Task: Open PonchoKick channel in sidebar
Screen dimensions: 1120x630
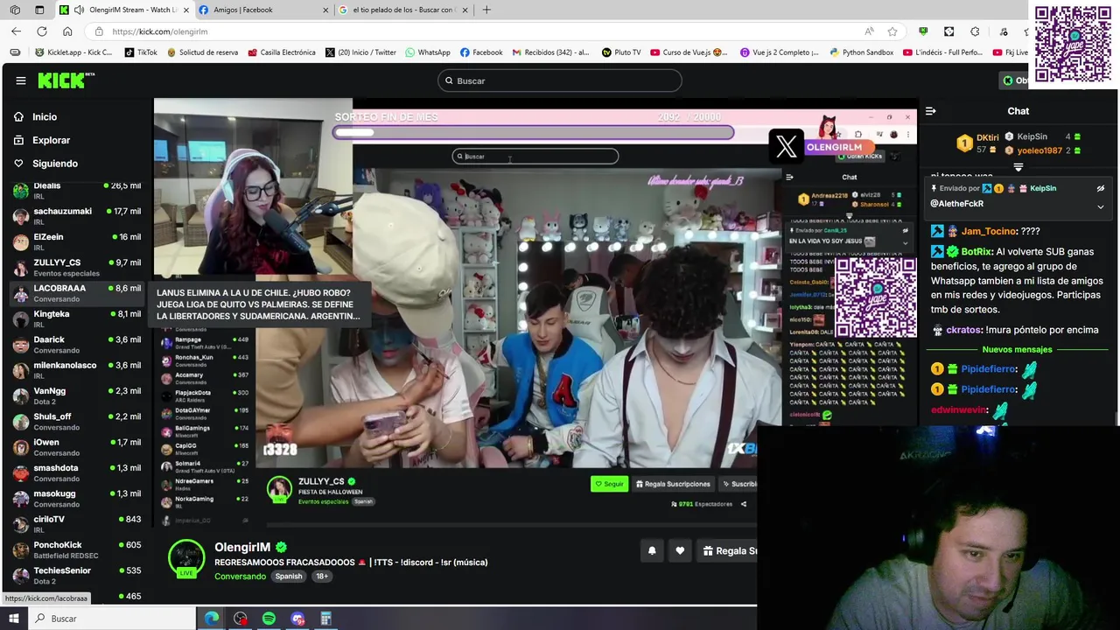Action: pyautogui.click(x=76, y=549)
